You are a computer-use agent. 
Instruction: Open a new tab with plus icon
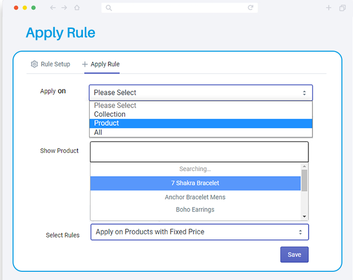(x=328, y=8)
